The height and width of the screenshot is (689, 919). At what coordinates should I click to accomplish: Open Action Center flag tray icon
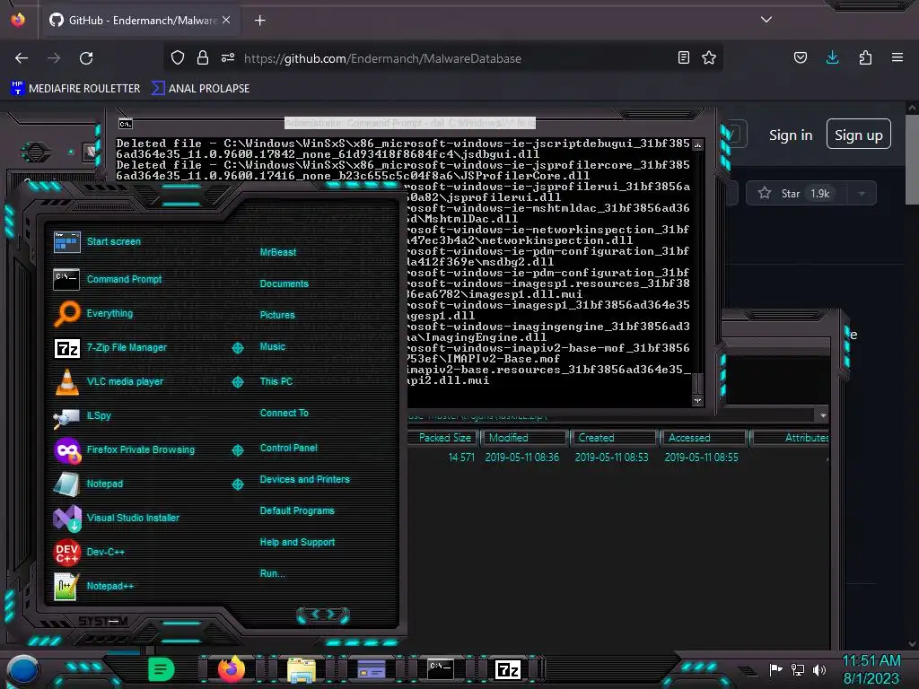776,669
